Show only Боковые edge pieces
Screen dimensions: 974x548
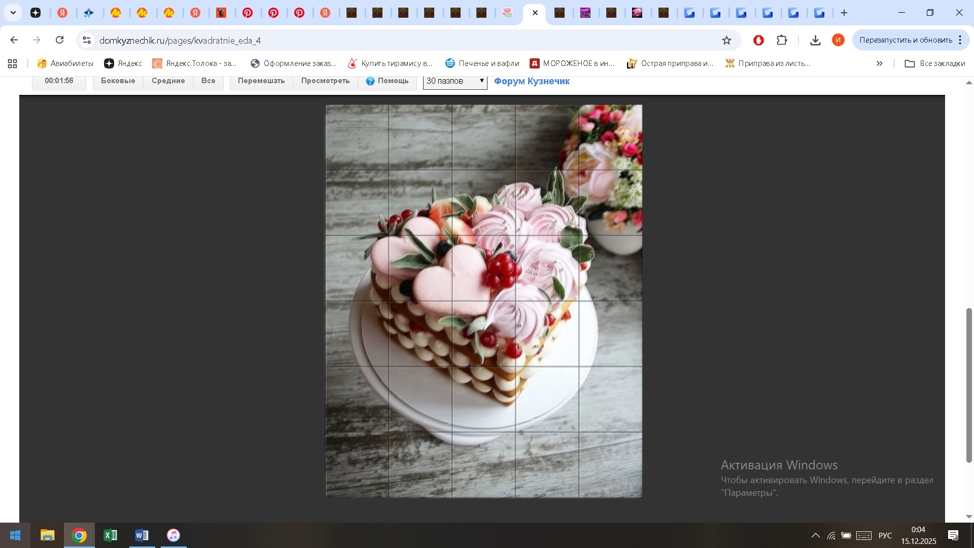[x=118, y=81]
